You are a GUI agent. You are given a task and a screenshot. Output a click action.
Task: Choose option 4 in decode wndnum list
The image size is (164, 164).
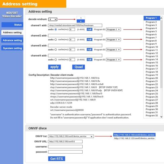pyautogui.click(x=81, y=21)
